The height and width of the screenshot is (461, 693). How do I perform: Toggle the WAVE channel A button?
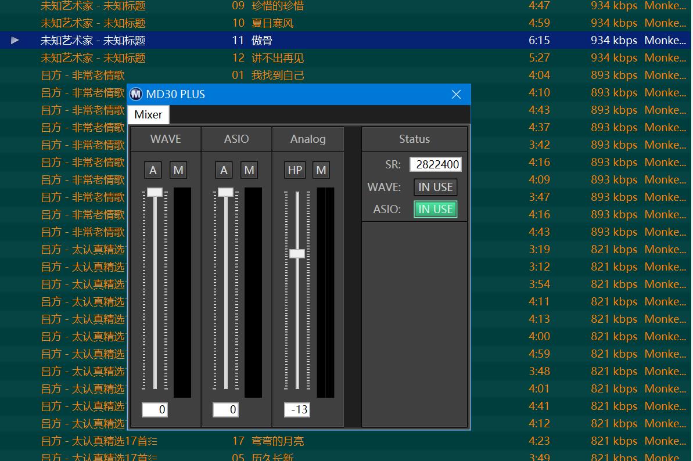point(153,170)
